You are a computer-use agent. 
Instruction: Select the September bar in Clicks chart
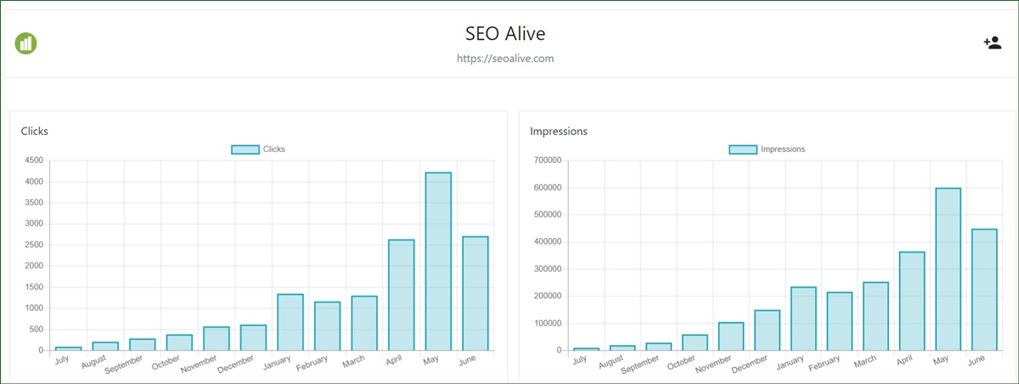pyautogui.click(x=143, y=344)
